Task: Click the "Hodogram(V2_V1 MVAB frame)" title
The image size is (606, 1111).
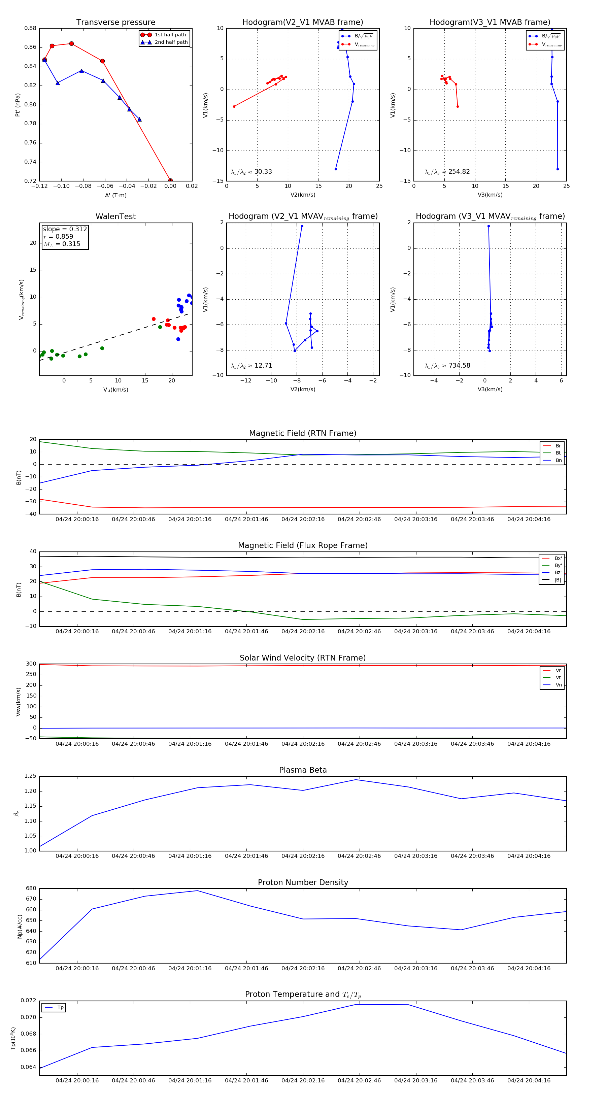Action: (x=303, y=23)
